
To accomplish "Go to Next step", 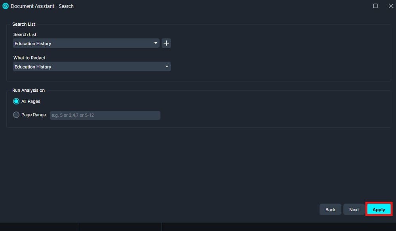I will (354, 210).
